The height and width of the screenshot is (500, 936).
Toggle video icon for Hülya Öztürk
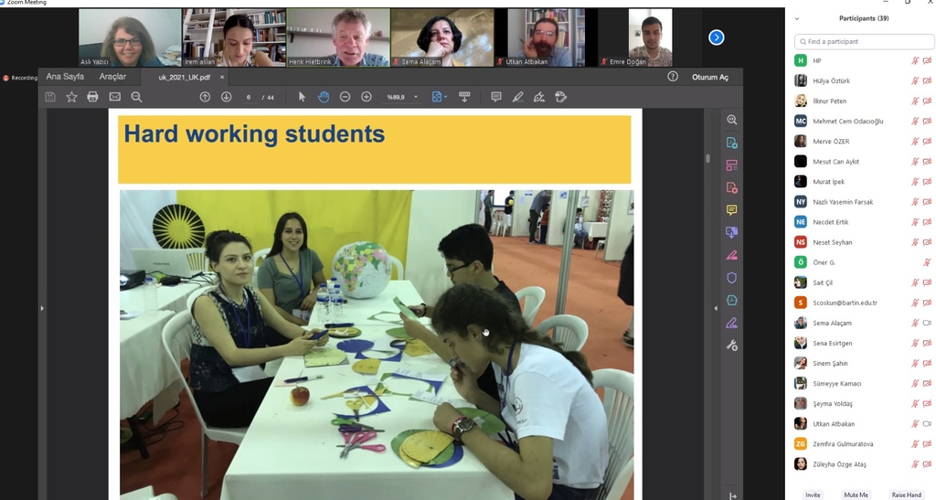click(x=927, y=80)
